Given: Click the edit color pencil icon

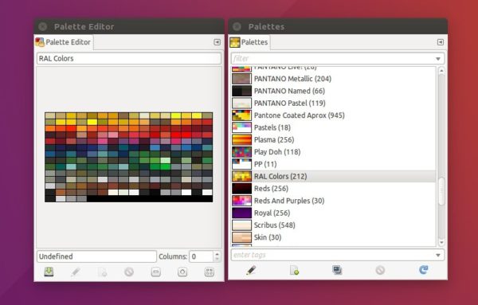Looking at the screenshot, I should click(x=76, y=272).
